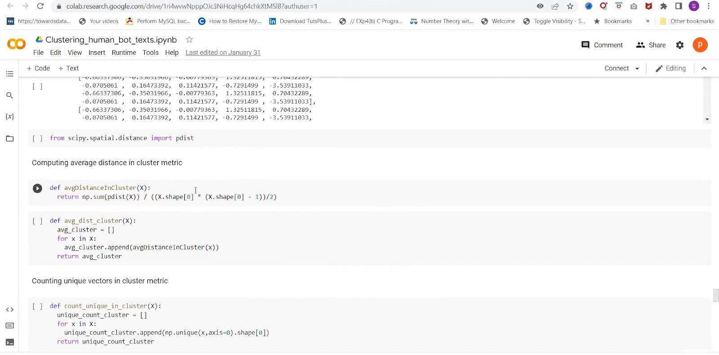
Task: Open the Bookmarks star bookmark
Action: 612,21
